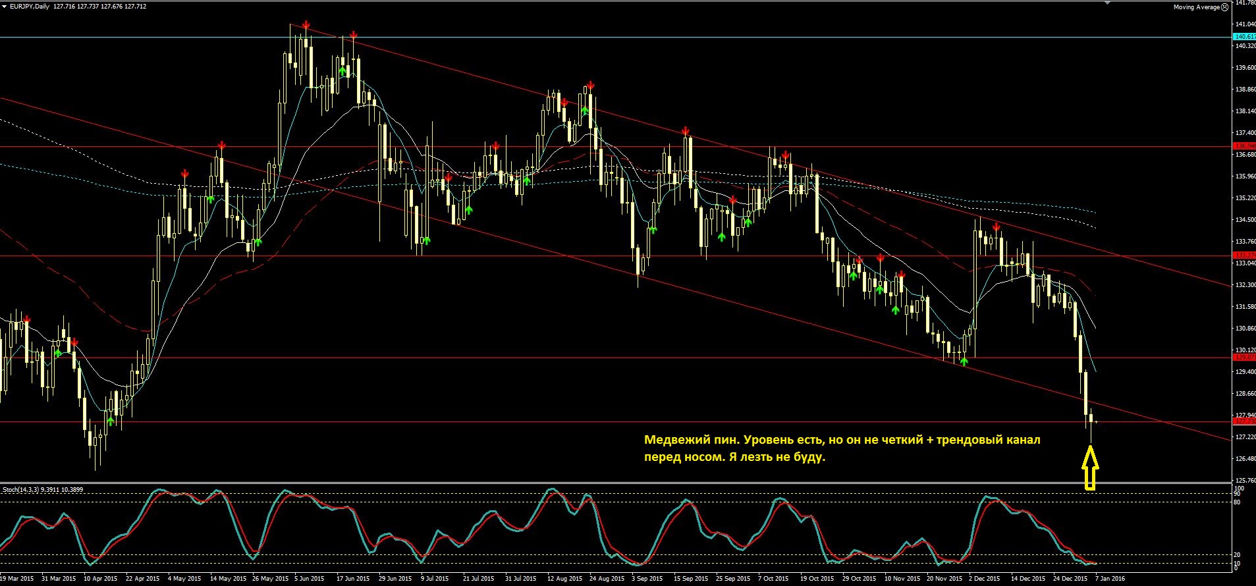Viewport: 1256px width, 586px height.
Task: Select the cyan 140.617 price level tag
Action: [x=1243, y=37]
